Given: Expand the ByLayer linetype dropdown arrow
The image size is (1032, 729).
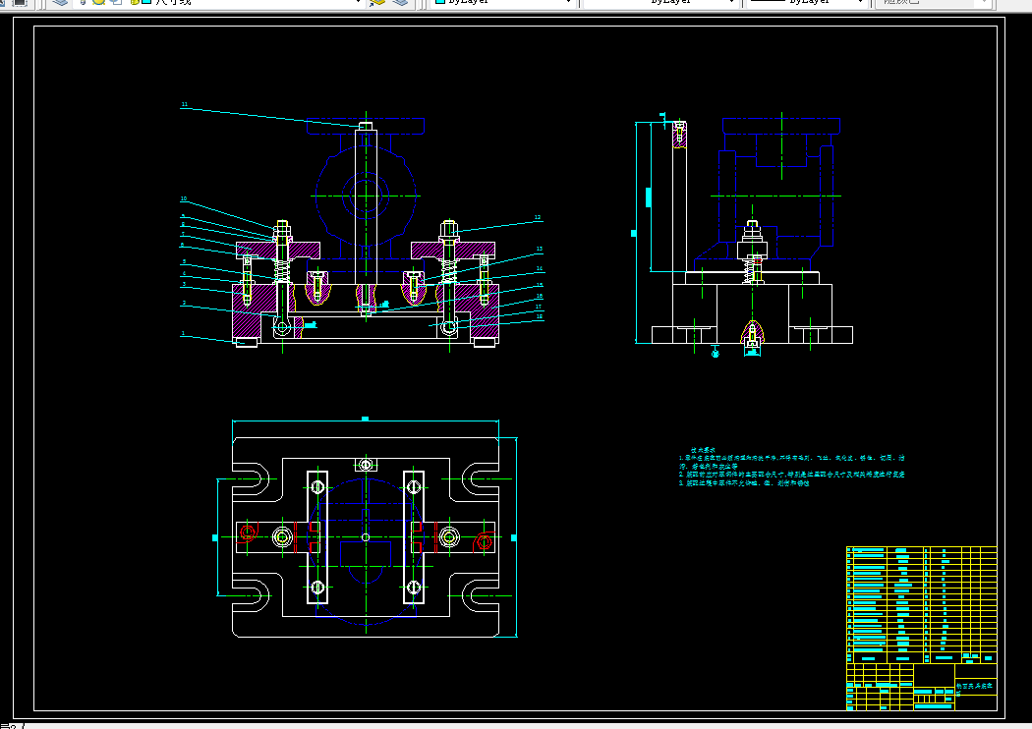Looking at the screenshot, I should 731,2.
